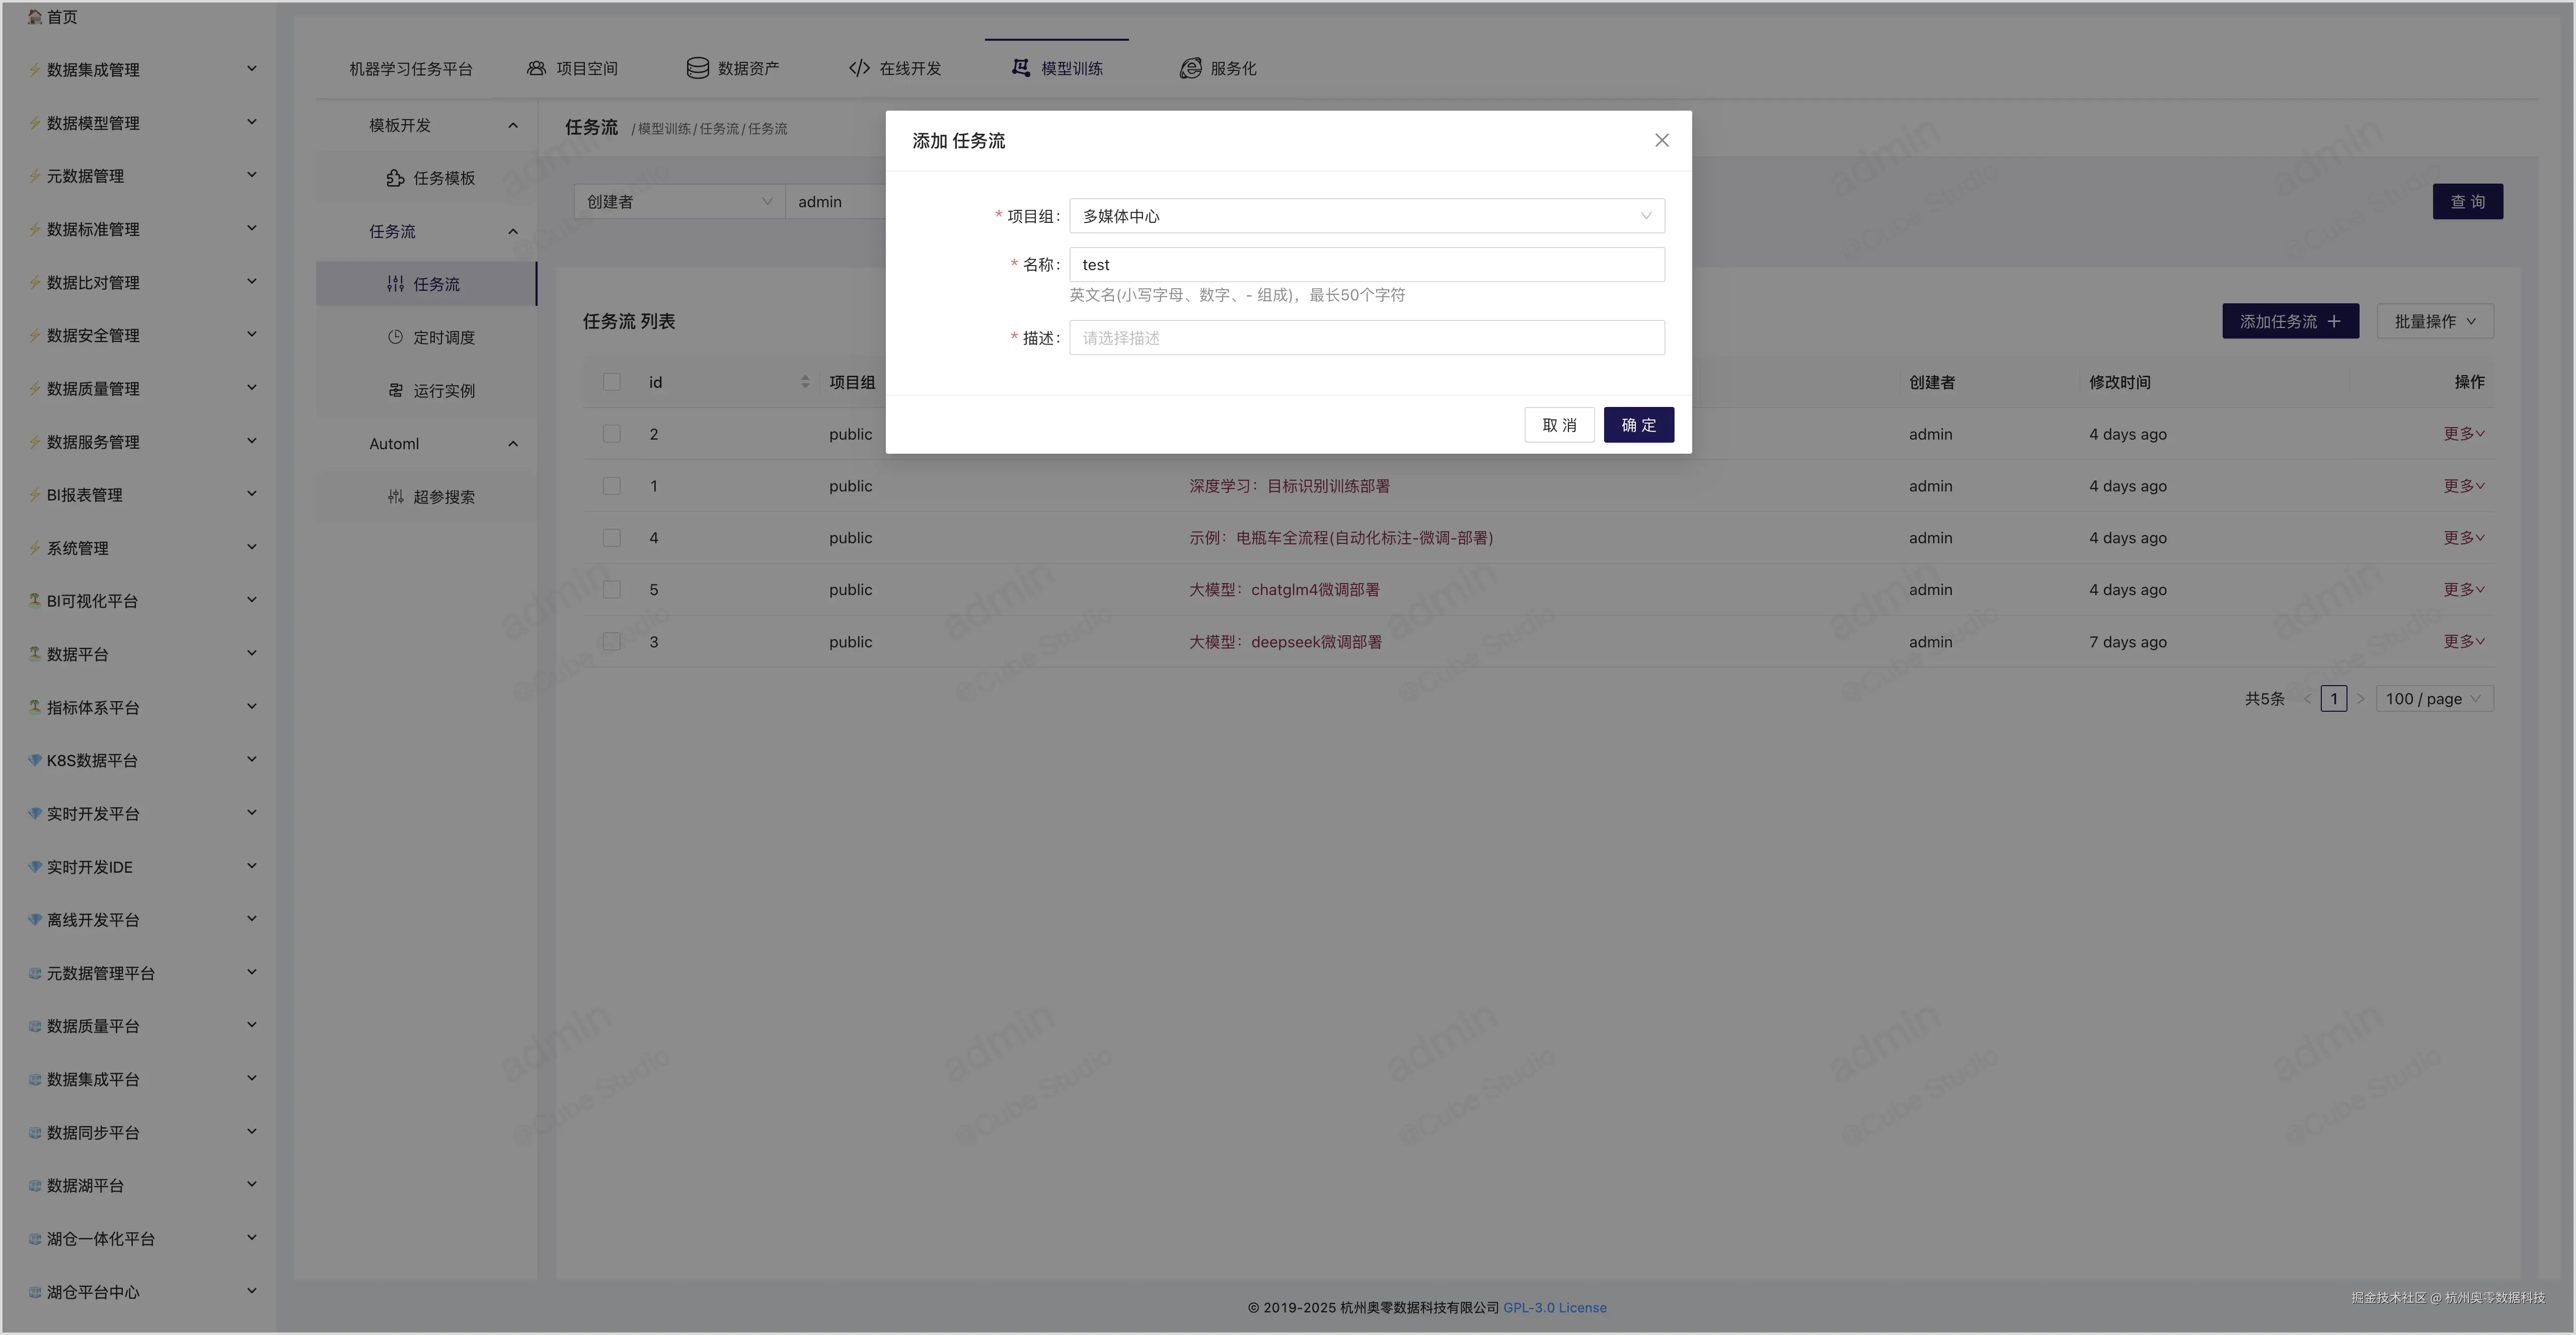Check the row checkbox for id 1
Image resolution: width=2576 pixels, height=1335 pixels.
[x=612, y=485]
